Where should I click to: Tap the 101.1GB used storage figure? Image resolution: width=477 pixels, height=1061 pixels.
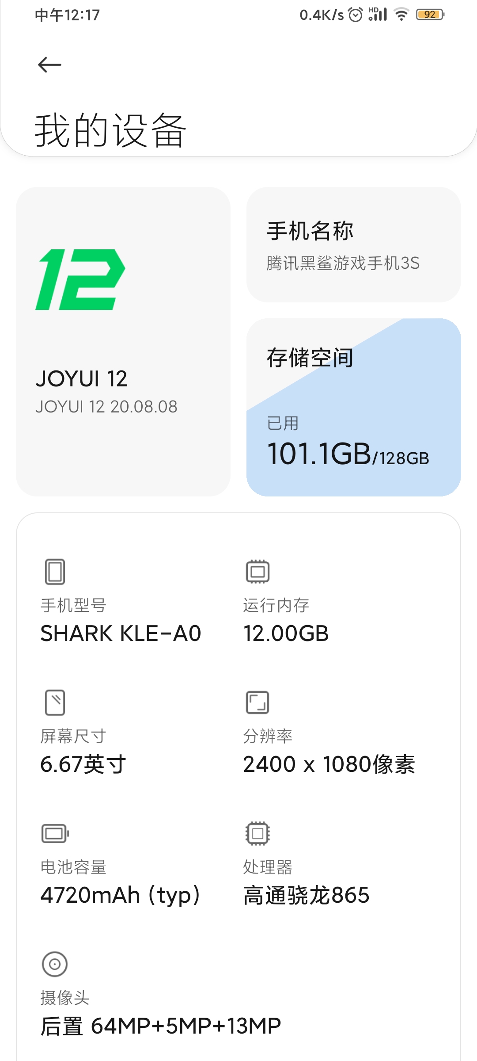pos(319,454)
